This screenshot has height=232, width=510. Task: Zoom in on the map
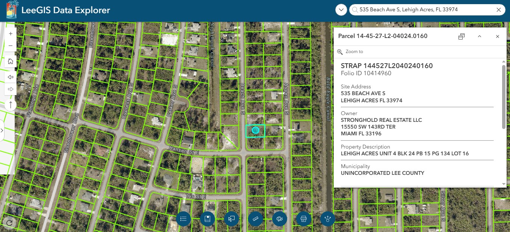pyautogui.click(x=11, y=33)
